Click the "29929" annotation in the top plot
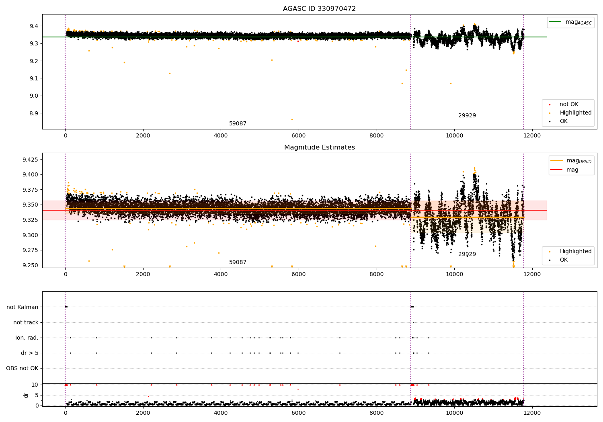Viewport: 603px width, 422px height. (x=467, y=116)
